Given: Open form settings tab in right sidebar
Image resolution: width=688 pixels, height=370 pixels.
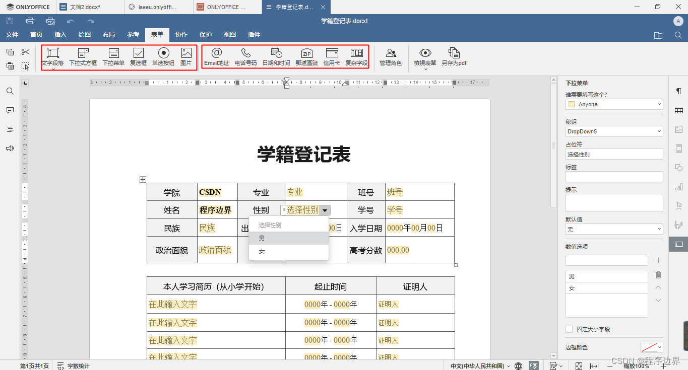Looking at the screenshot, I should pos(678,244).
